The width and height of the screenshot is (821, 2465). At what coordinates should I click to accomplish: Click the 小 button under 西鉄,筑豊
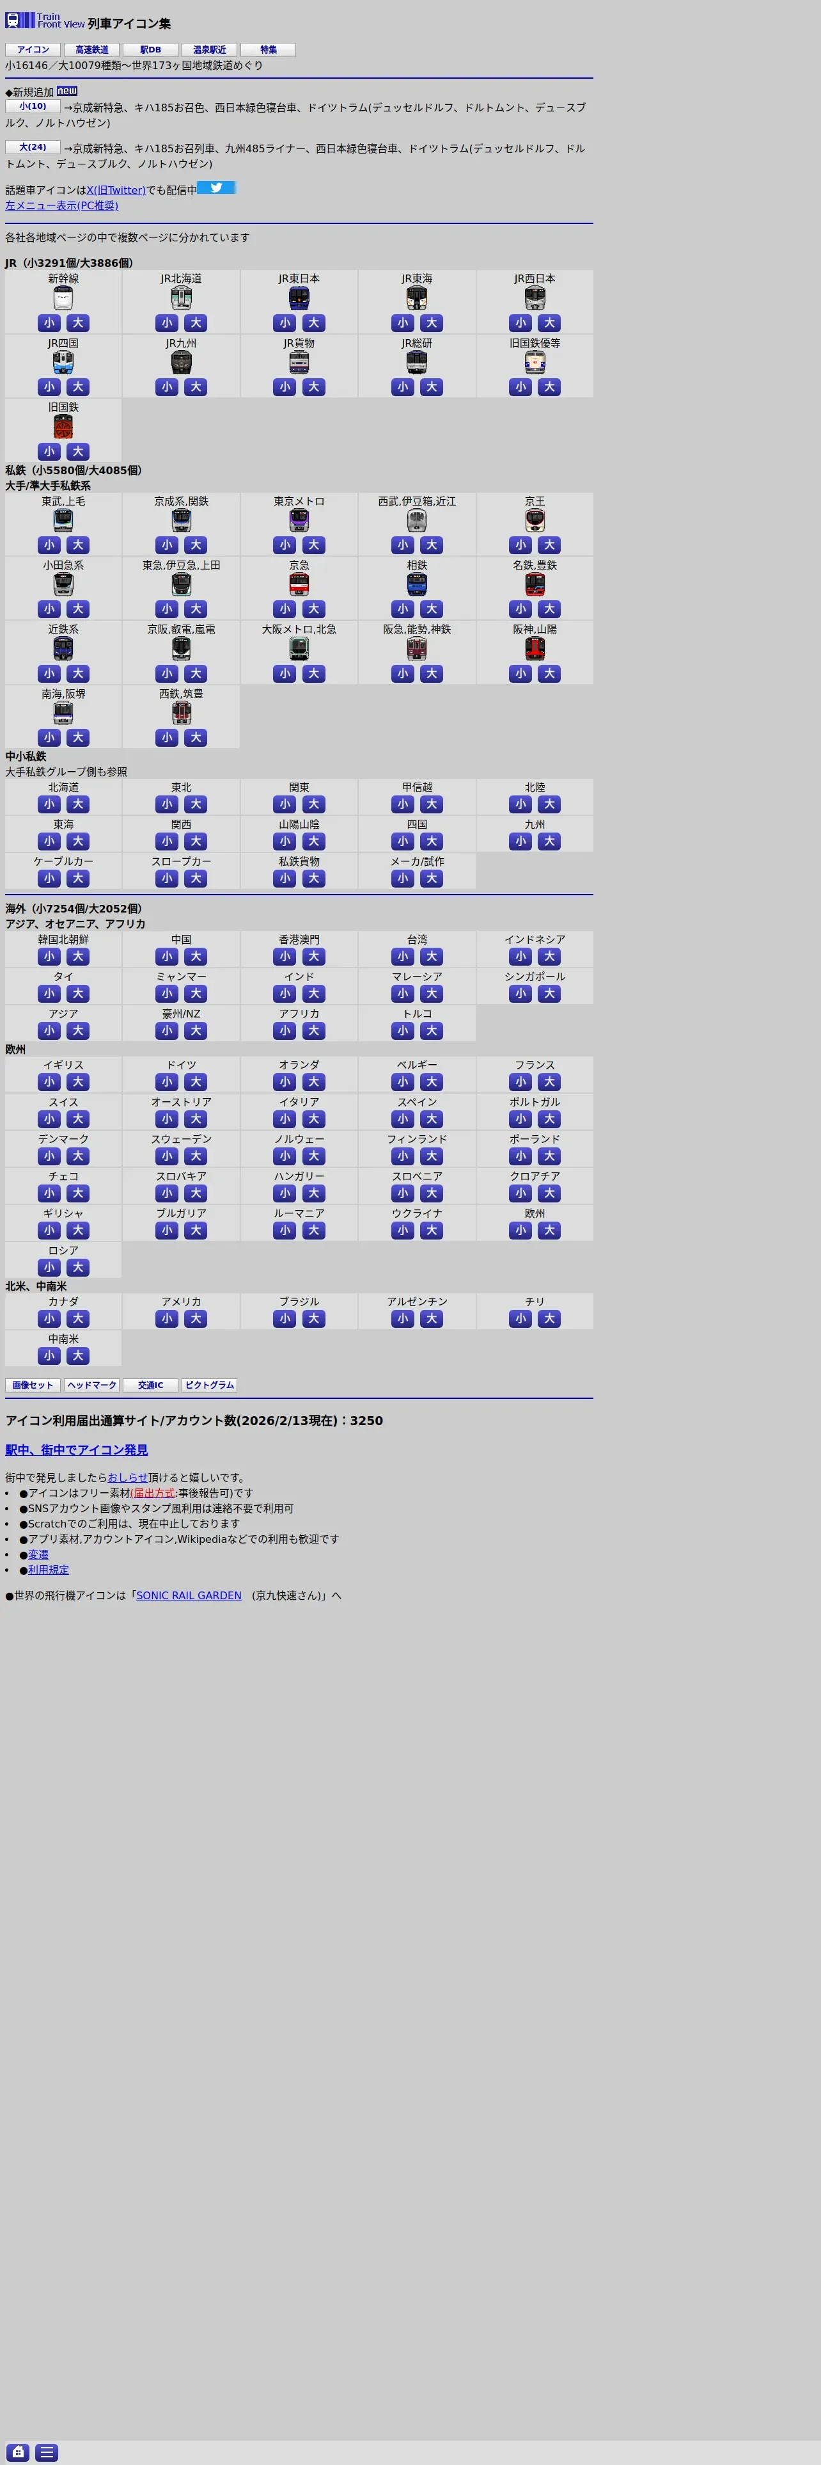click(x=168, y=738)
